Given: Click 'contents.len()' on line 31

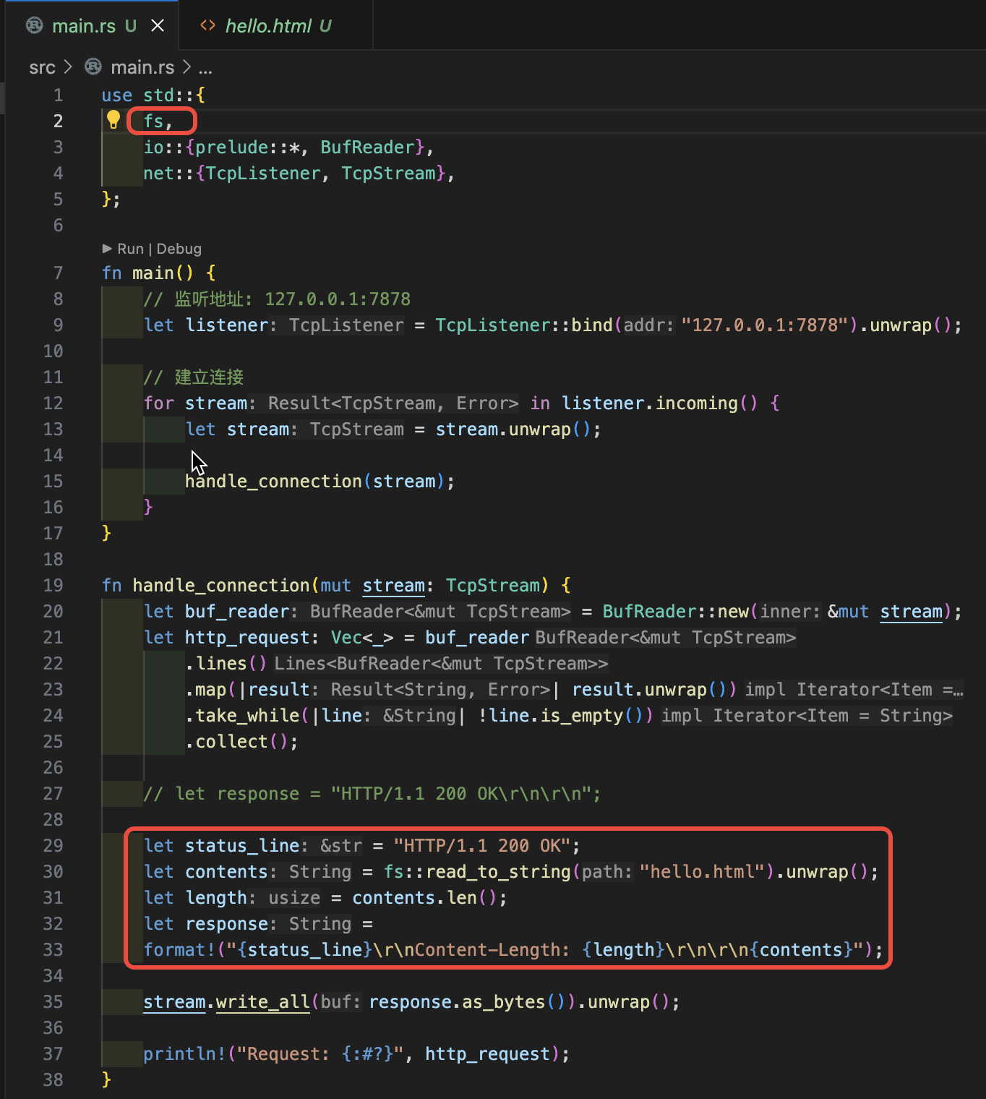Looking at the screenshot, I should [425, 897].
